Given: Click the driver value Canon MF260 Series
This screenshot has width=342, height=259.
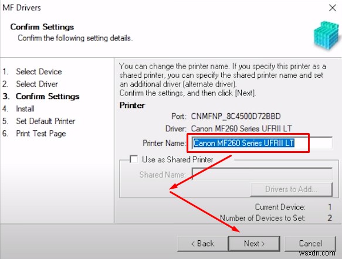Looking at the screenshot, I should pyautogui.click(x=241, y=128).
